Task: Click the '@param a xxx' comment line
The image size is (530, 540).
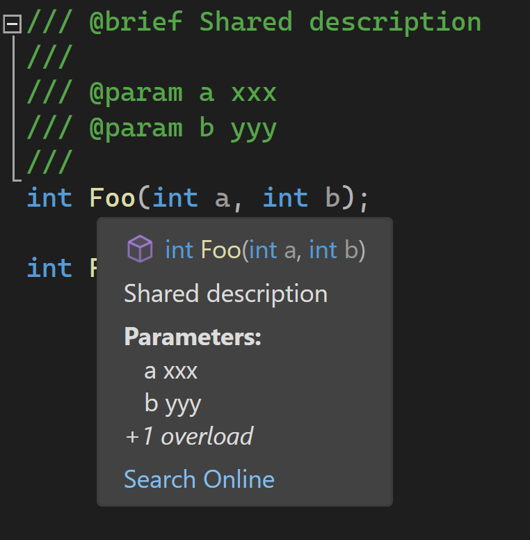Action: pos(152,93)
